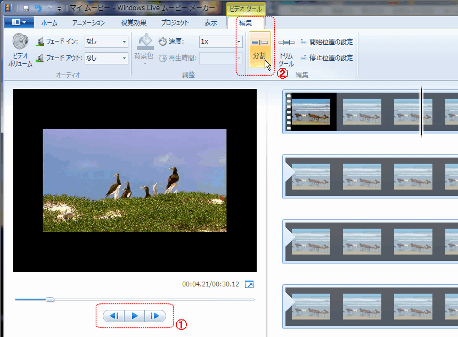Screen dimensions: 458x337
Task: Switch to the ホーム tab
Action: tap(50, 22)
